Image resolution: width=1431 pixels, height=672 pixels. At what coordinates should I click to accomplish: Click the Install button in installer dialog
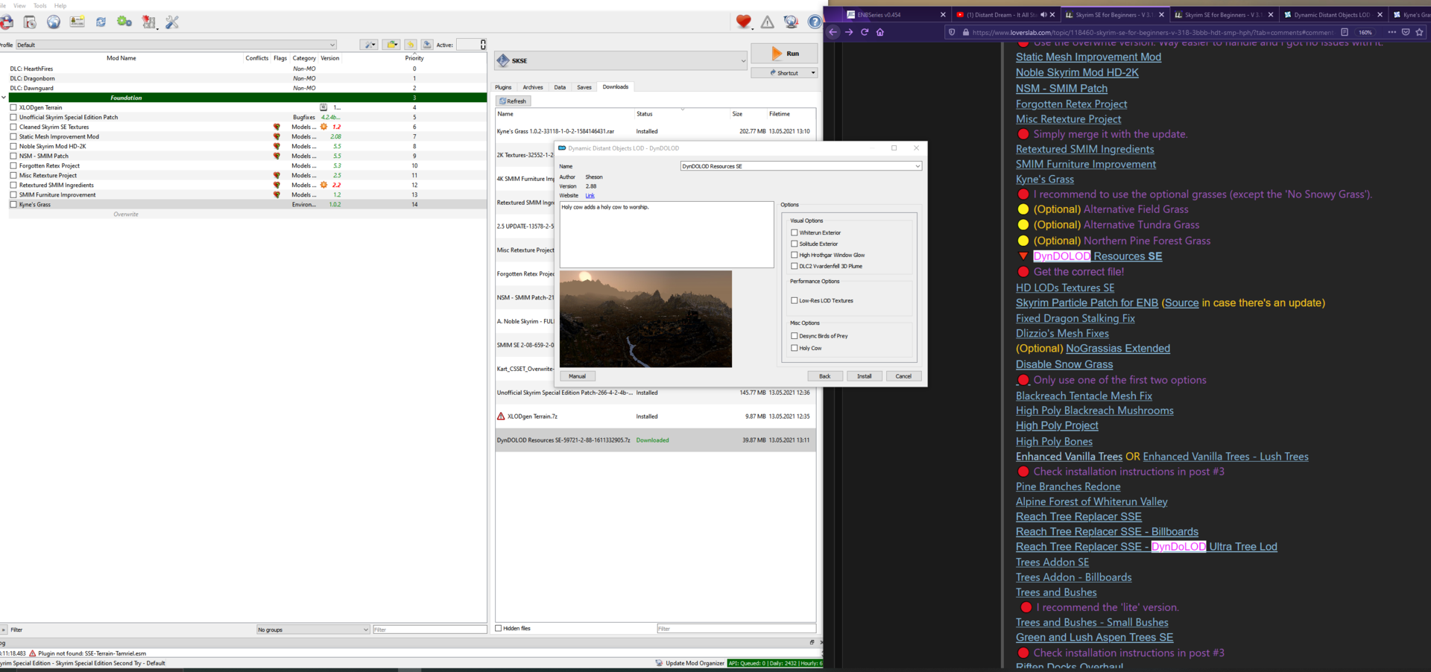tap(865, 376)
